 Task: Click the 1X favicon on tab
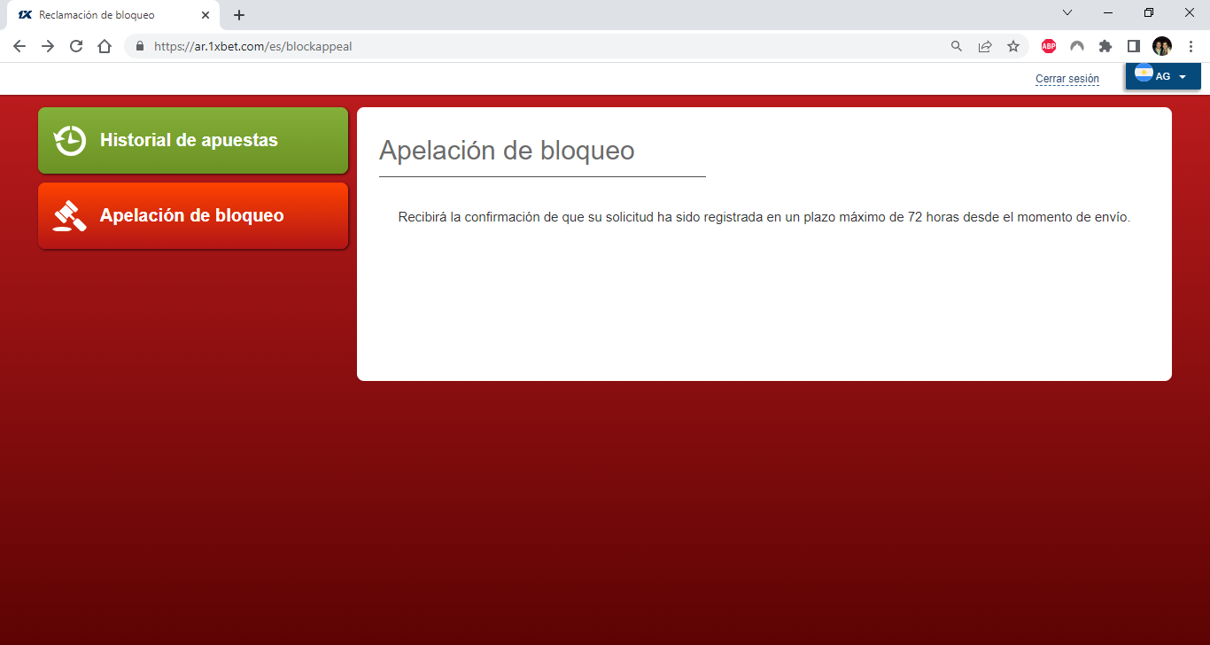[26, 15]
